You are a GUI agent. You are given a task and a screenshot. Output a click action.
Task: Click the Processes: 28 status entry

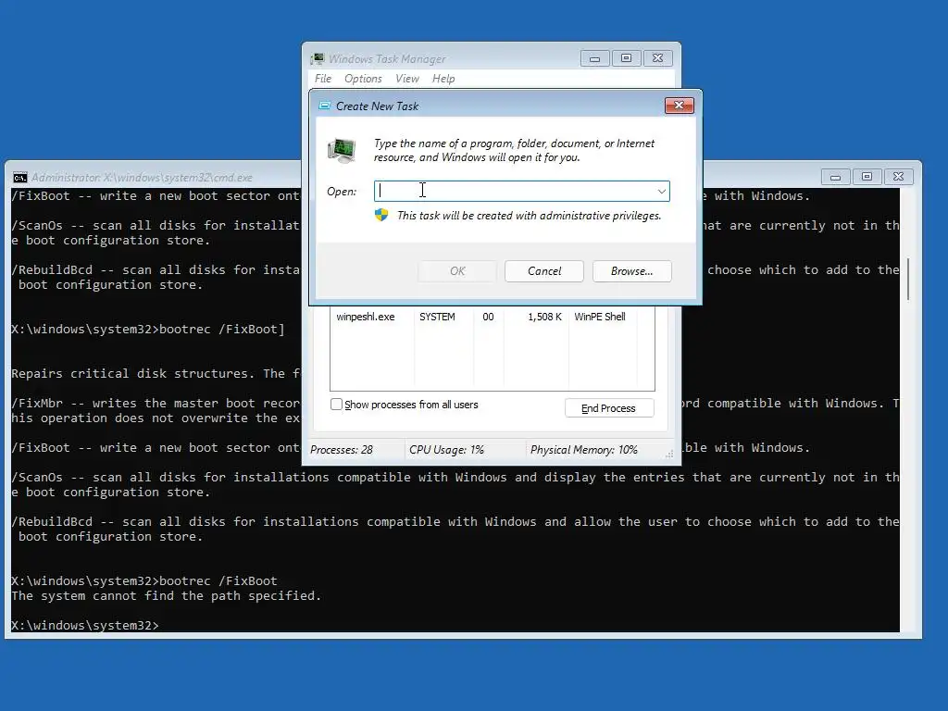(x=342, y=450)
